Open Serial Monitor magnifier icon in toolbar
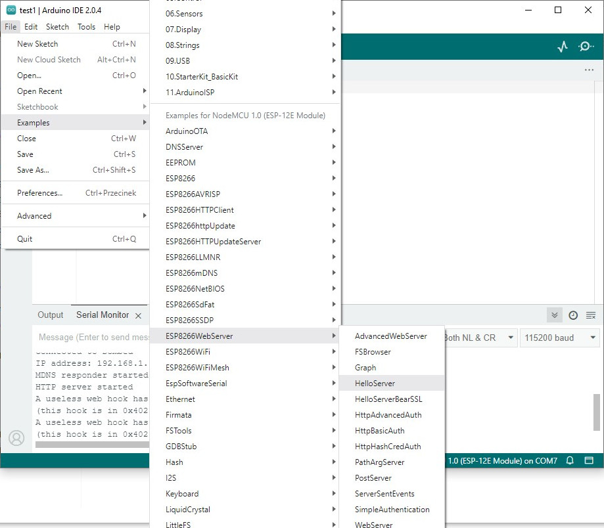The image size is (604, 528). (586, 47)
